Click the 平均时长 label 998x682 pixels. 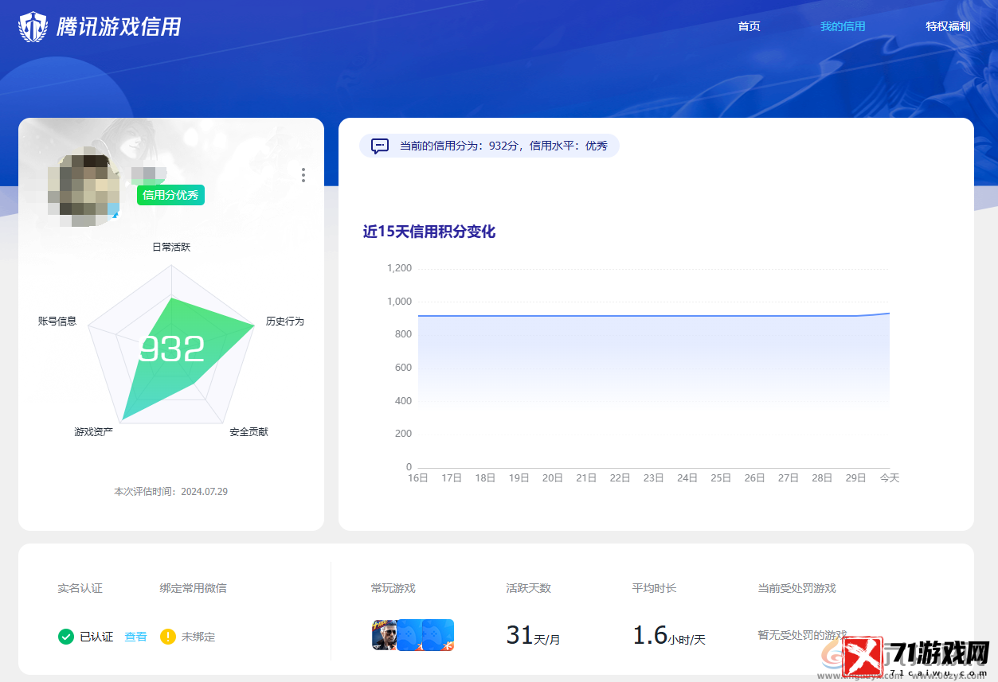click(x=654, y=589)
